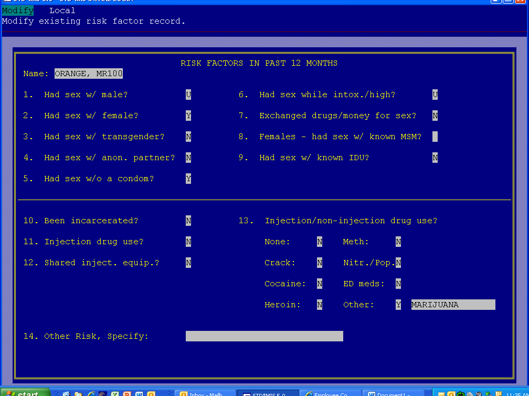Click the 'Heroin:' drug use value field
The height and width of the screenshot is (396, 529).
(x=320, y=305)
